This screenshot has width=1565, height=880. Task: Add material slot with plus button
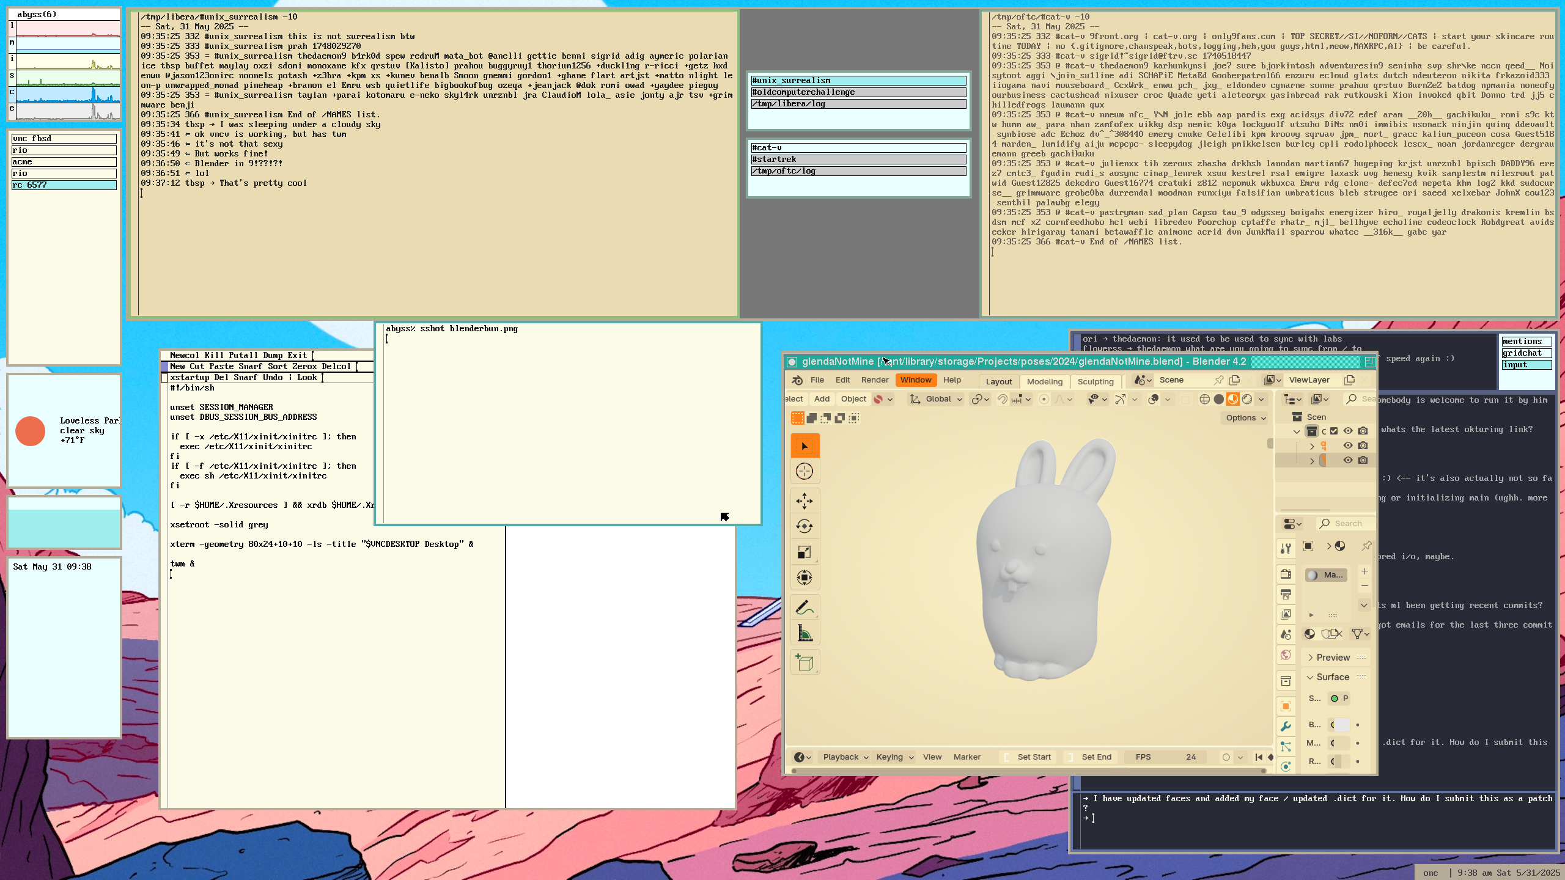[1364, 571]
